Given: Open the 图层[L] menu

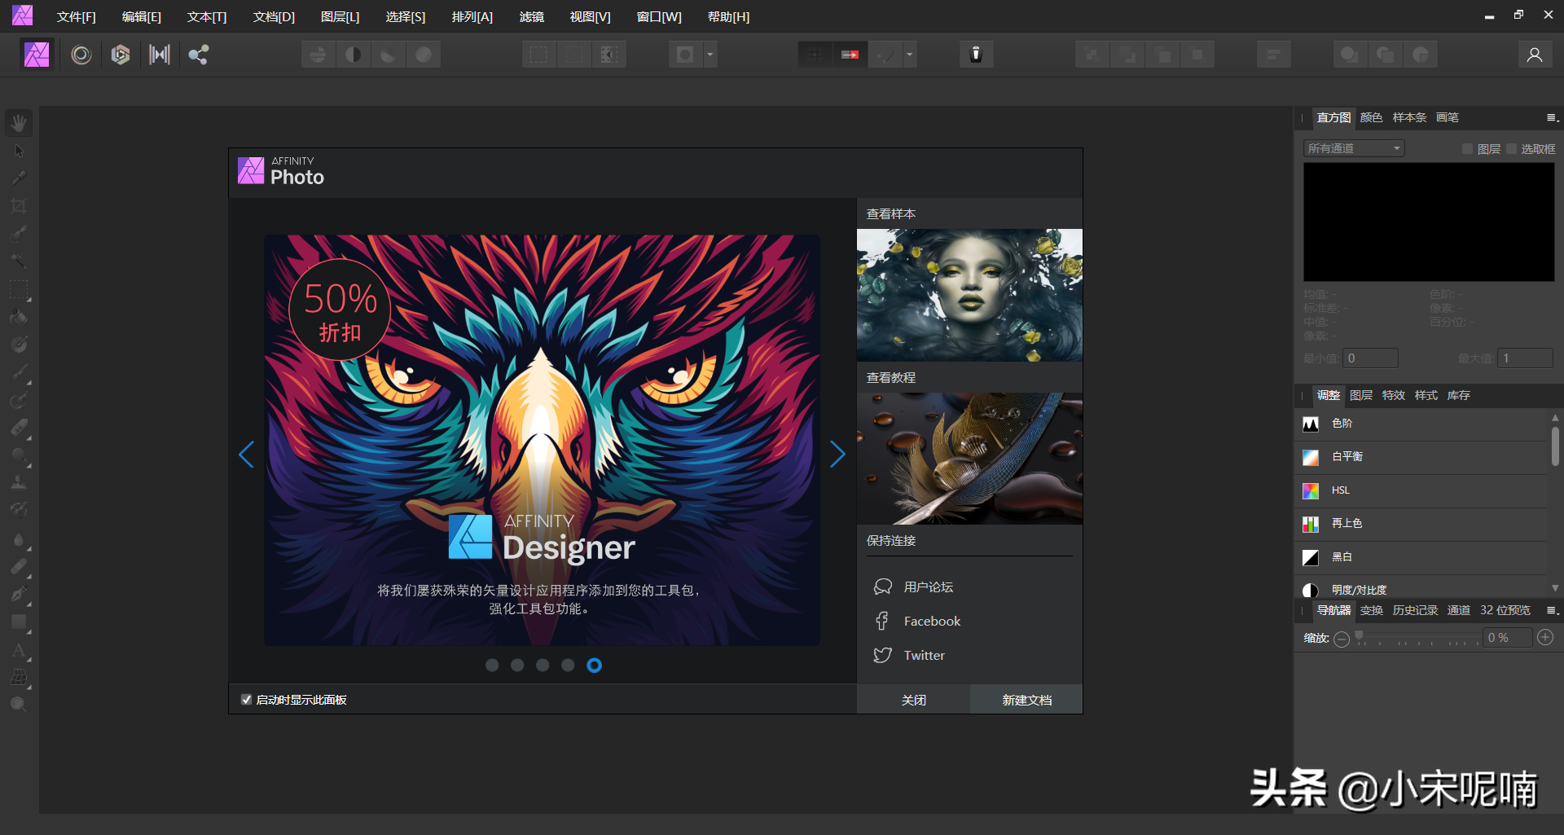Looking at the screenshot, I should tap(340, 16).
